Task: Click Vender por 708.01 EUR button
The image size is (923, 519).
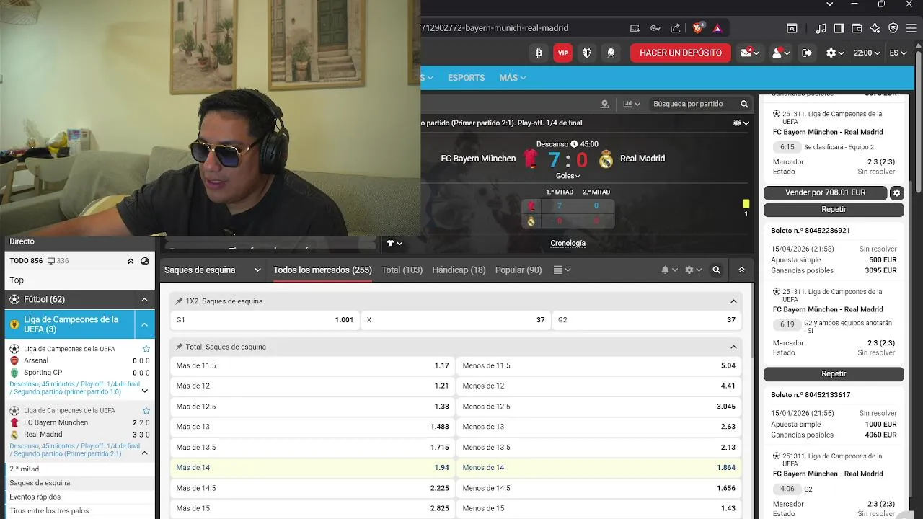Action: (826, 192)
